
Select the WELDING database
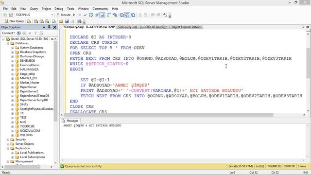click(x=26, y=135)
